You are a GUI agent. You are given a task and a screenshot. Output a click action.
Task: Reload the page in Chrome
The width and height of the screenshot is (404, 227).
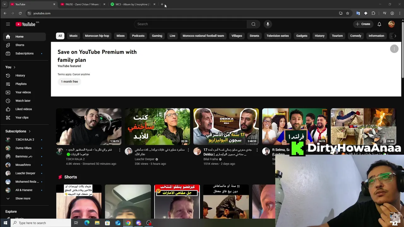tap(20, 13)
